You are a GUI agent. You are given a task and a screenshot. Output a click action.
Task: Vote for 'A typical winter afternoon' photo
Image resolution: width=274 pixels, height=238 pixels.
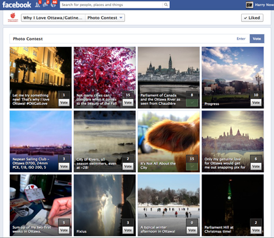[192, 230]
